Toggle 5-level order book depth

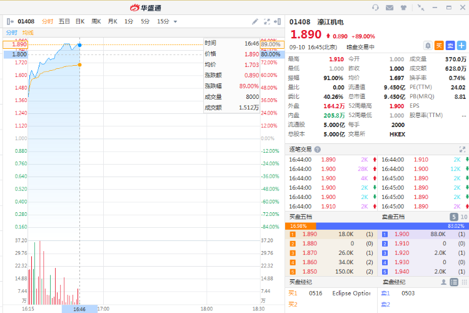(x=454, y=217)
